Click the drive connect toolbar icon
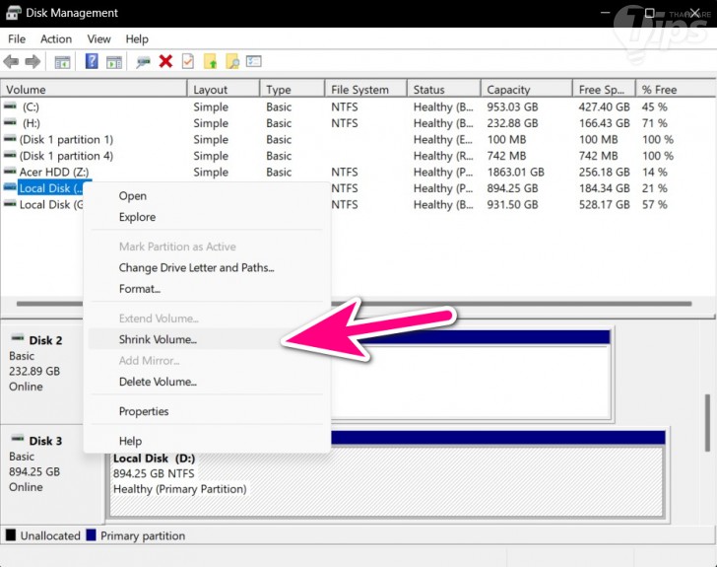The image size is (717, 567). 143,62
